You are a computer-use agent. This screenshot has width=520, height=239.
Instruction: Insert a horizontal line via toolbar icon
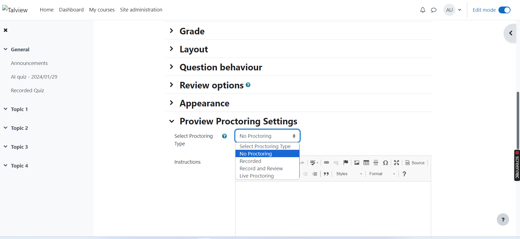click(376, 163)
